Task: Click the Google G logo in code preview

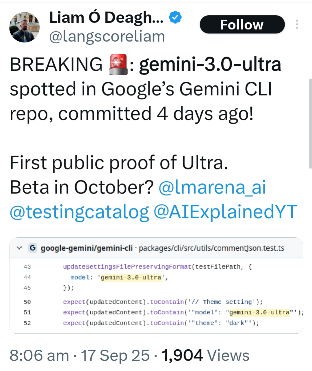Action: pos(33,248)
